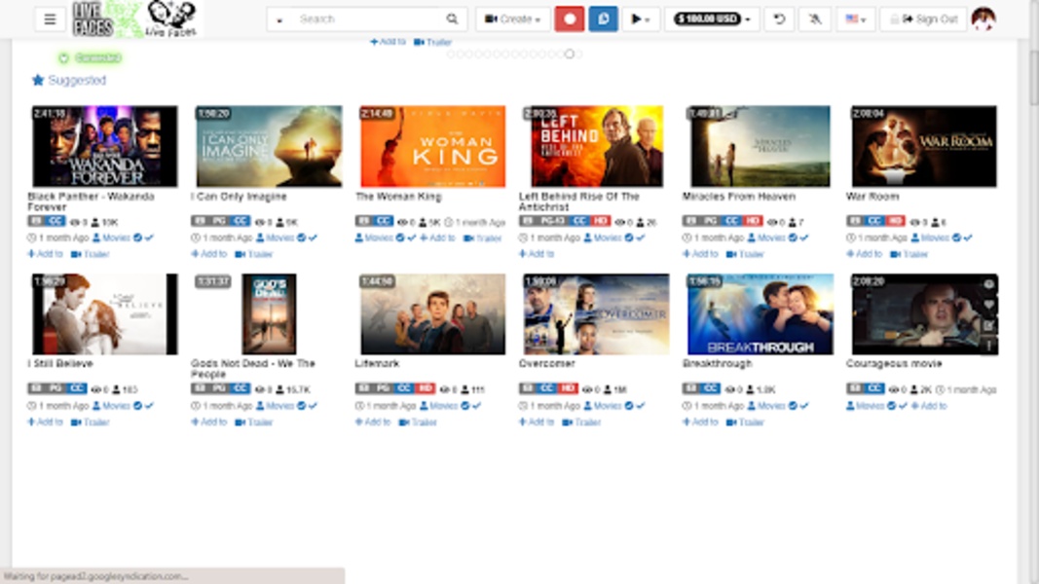Open Trailer link under War Room
The width and height of the screenshot is (1039, 584).
(x=909, y=254)
